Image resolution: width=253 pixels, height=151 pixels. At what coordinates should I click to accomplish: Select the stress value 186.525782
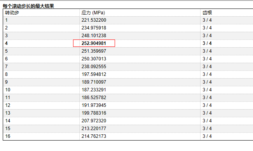(94, 98)
